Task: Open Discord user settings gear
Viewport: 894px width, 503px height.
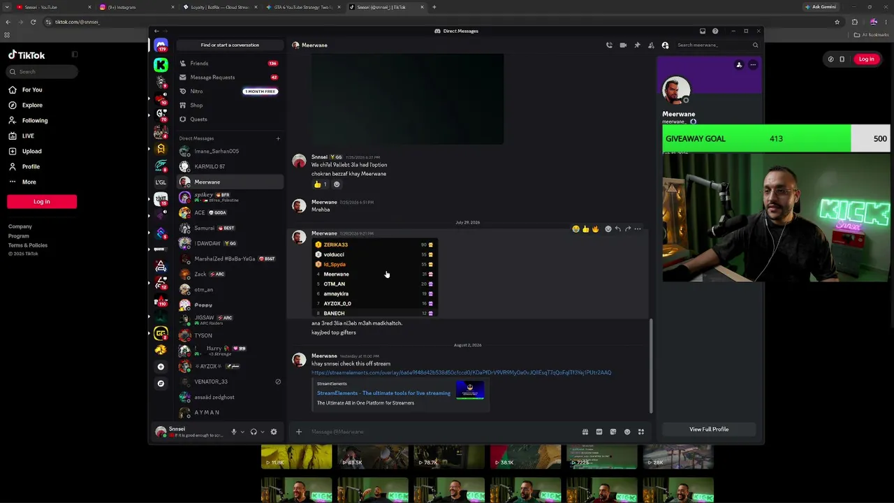Action: pos(274,432)
